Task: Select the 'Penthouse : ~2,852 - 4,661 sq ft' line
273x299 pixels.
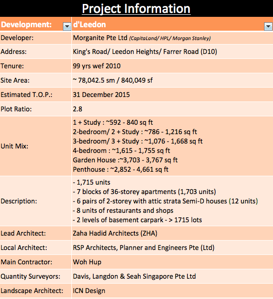Action: coord(121,169)
